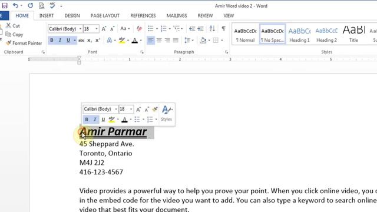Open the ribbon font name dropdown
This screenshot has width=377, height=212.
coord(80,29)
